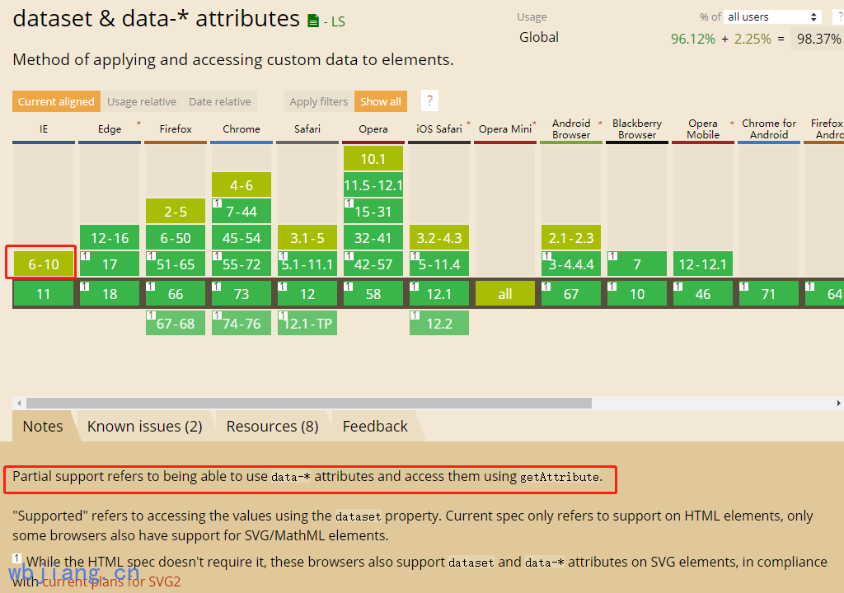Click the IE 6-10 partial support cell
Viewport: 844px width, 593px height.
click(x=44, y=264)
